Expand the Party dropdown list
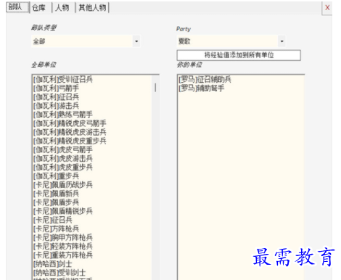The image size is (341, 280). [282, 41]
